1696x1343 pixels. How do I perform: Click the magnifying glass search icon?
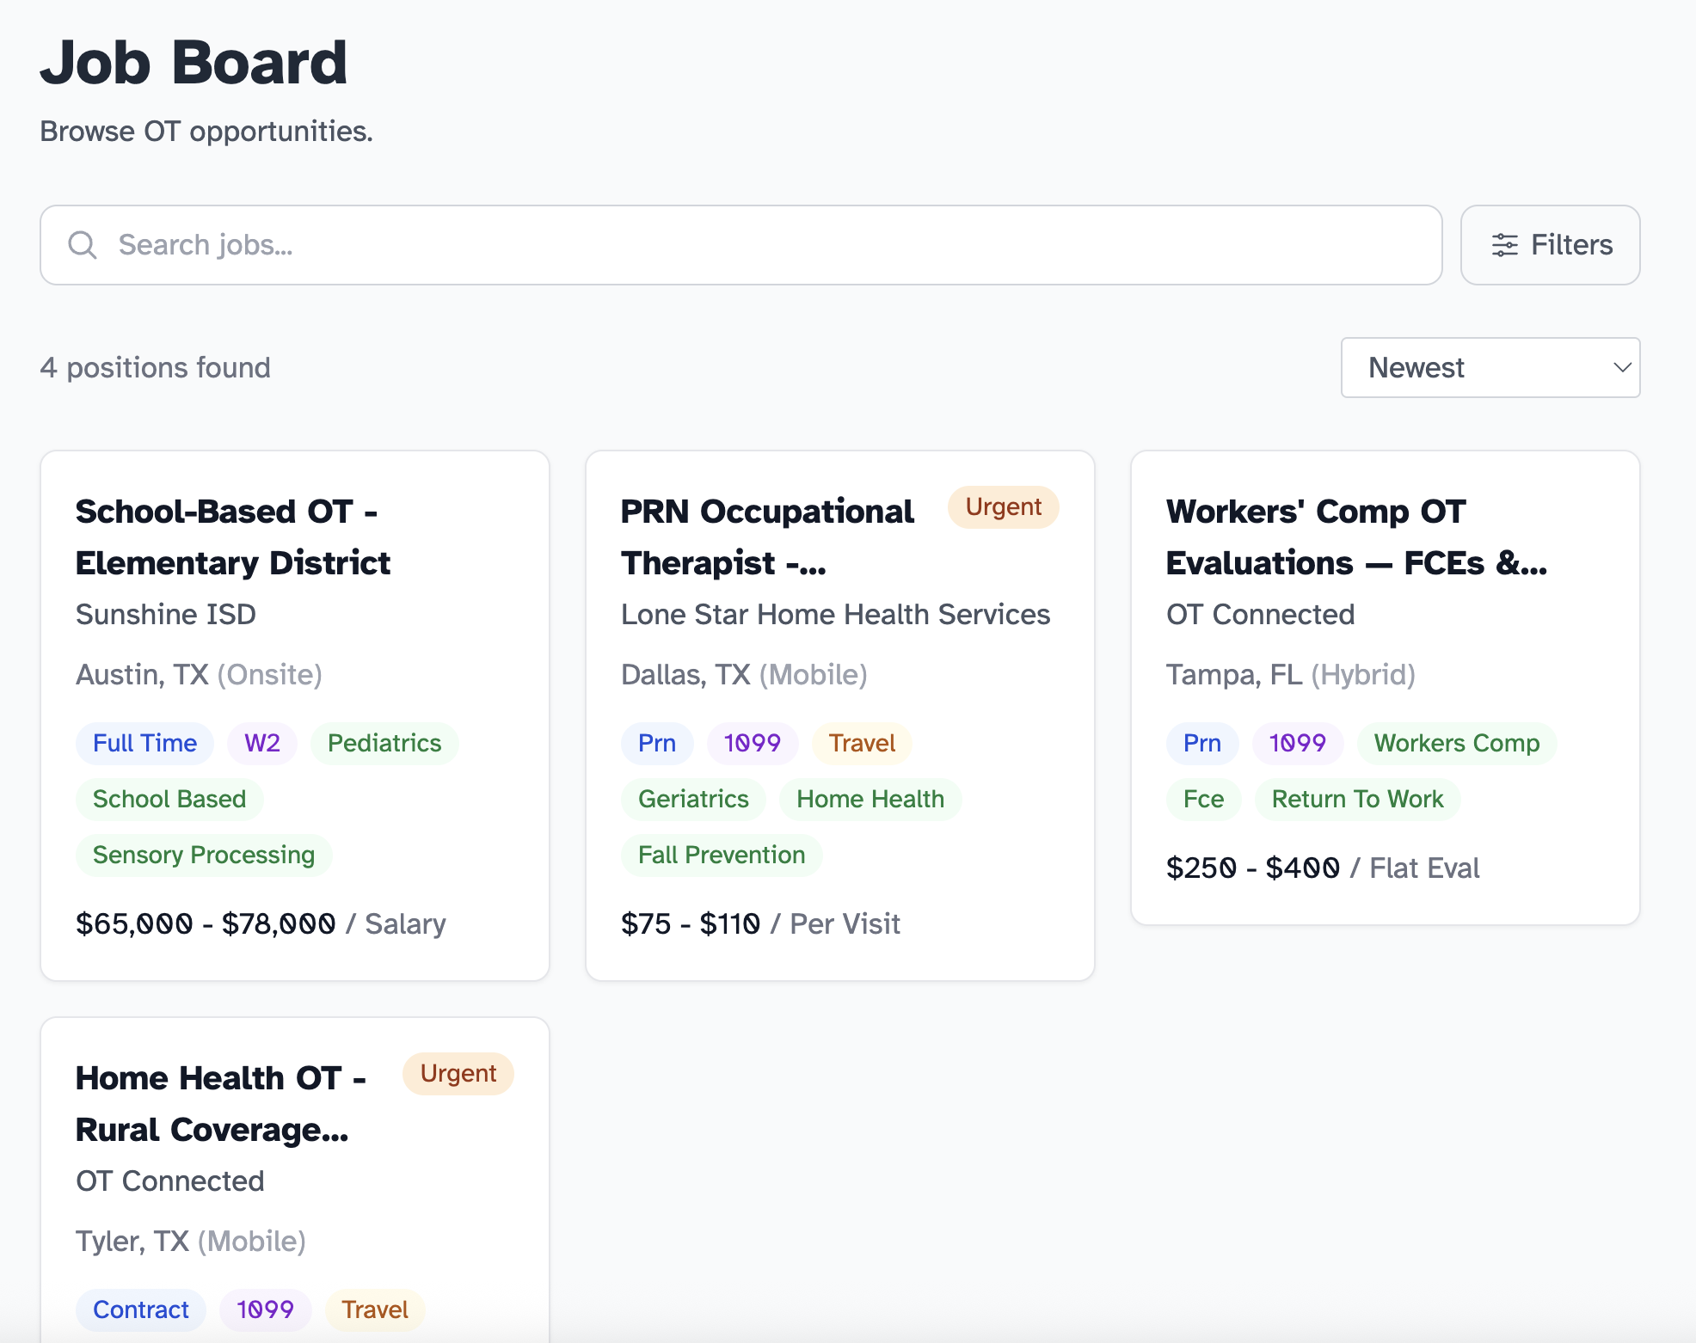(83, 245)
